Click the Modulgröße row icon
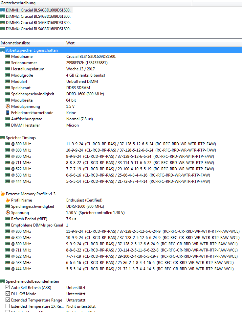Screen dimensions: 242x312 (x=8, y=75)
